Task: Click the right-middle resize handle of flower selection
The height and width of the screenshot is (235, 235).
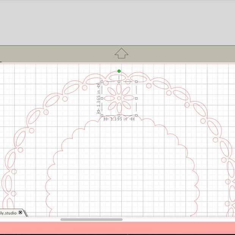Action: tap(136, 99)
